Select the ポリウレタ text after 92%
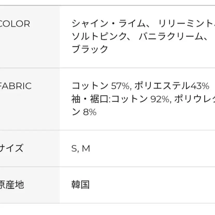 click(x=194, y=99)
